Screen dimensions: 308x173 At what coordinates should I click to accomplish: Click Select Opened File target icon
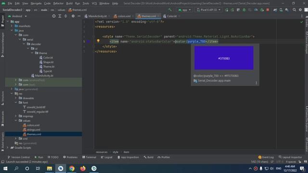point(54,16)
